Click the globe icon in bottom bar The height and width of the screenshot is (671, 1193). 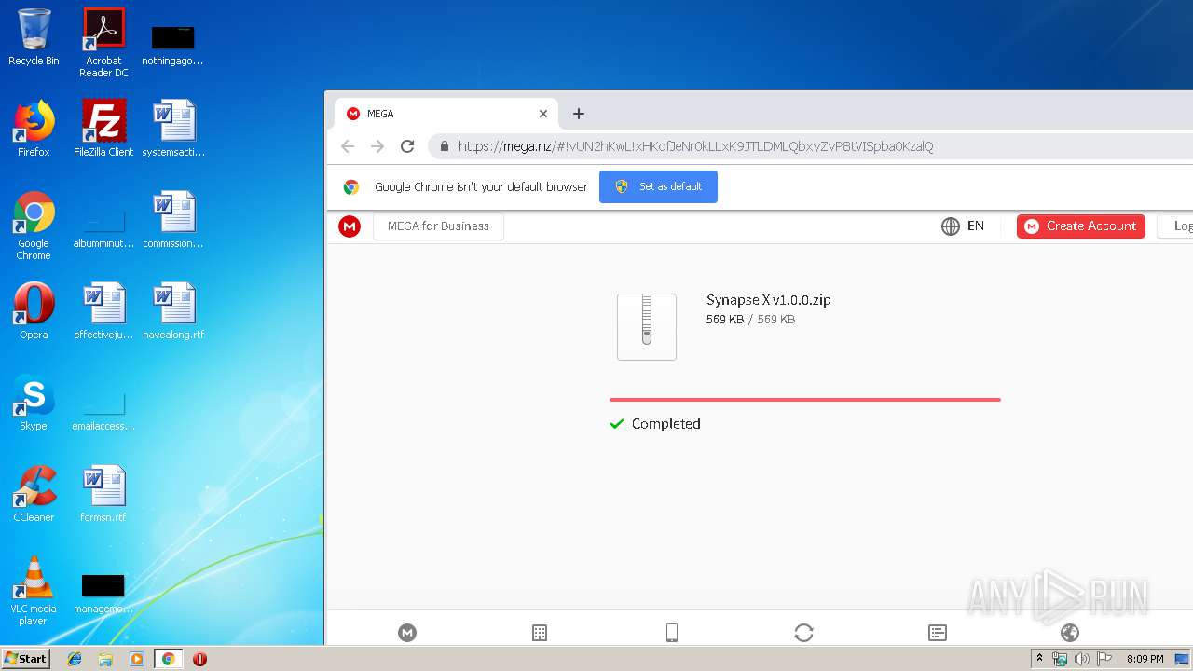[x=1070, y=633]
